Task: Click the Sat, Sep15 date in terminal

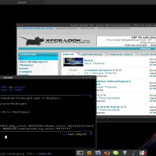Action: point(77,134)
